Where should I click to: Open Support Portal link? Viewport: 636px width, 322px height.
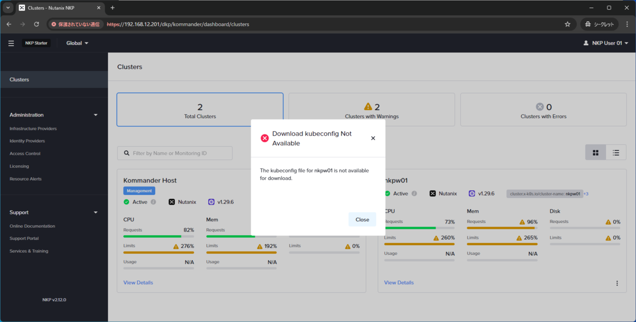(25, 238)
